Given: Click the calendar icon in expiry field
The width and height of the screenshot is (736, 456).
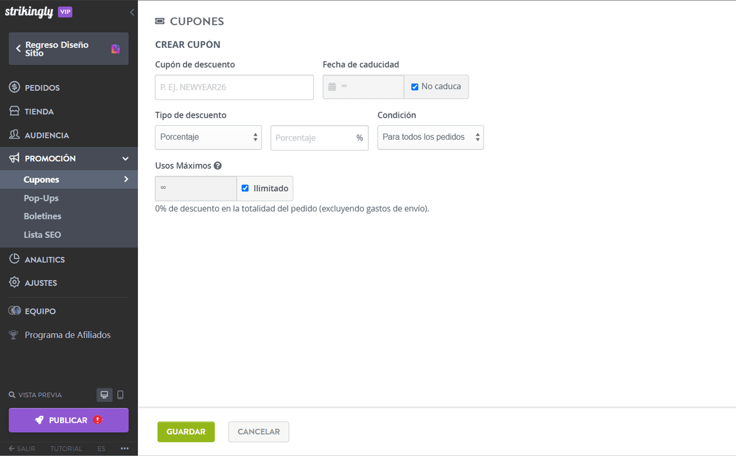Looking at the screenshot, I should click(x=332, y=87).
